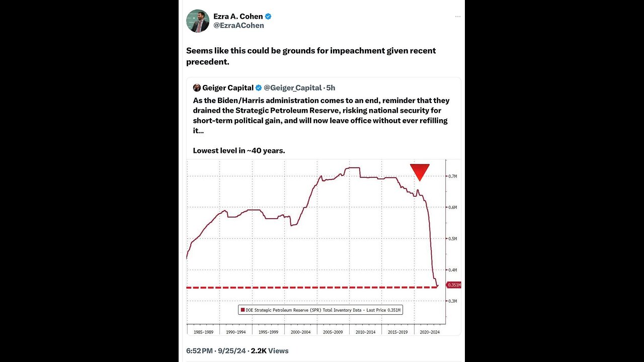
Task: Open the @EzraACohen handle link
Action: (238, 26)
